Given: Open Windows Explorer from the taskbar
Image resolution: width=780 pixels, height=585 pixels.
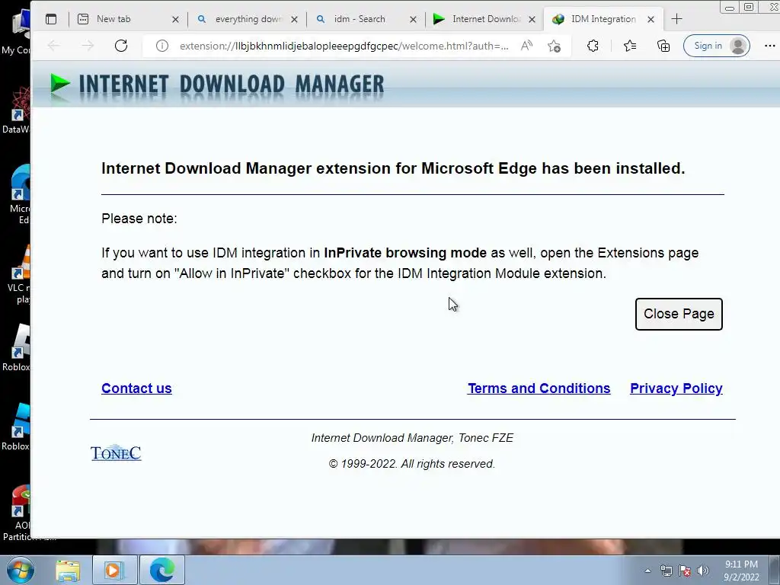Looking at the screenshot, I should (x=68, y=571).
